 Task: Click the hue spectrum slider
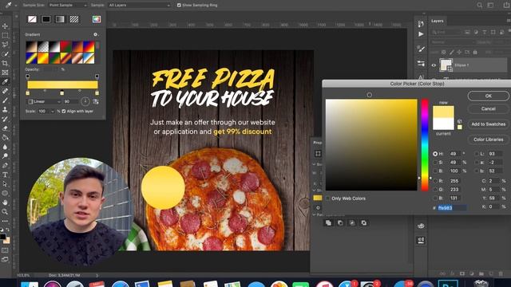pos(425,145)
